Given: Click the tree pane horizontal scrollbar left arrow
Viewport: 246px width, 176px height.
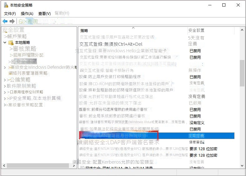Looking at the screenshot, I should click(x=4, y=165).
